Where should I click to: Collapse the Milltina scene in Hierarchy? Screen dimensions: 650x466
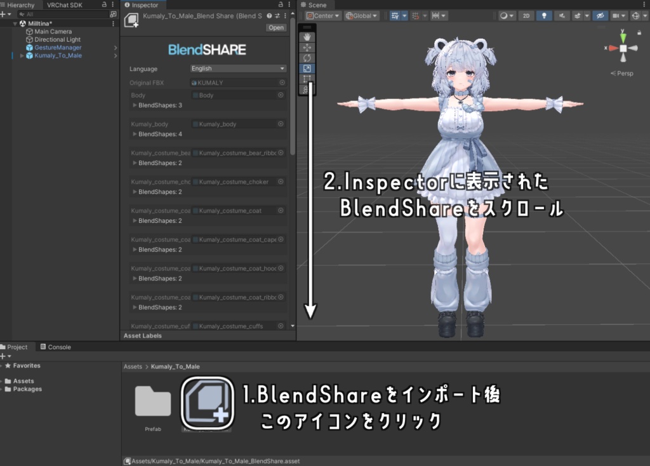pyautogui.click(x=15, y=23)
